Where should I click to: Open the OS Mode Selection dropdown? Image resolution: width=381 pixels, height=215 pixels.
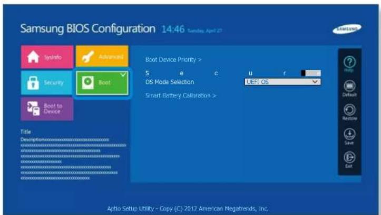282,82
